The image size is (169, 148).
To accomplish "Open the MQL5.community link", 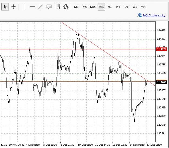I will point(154,15).
